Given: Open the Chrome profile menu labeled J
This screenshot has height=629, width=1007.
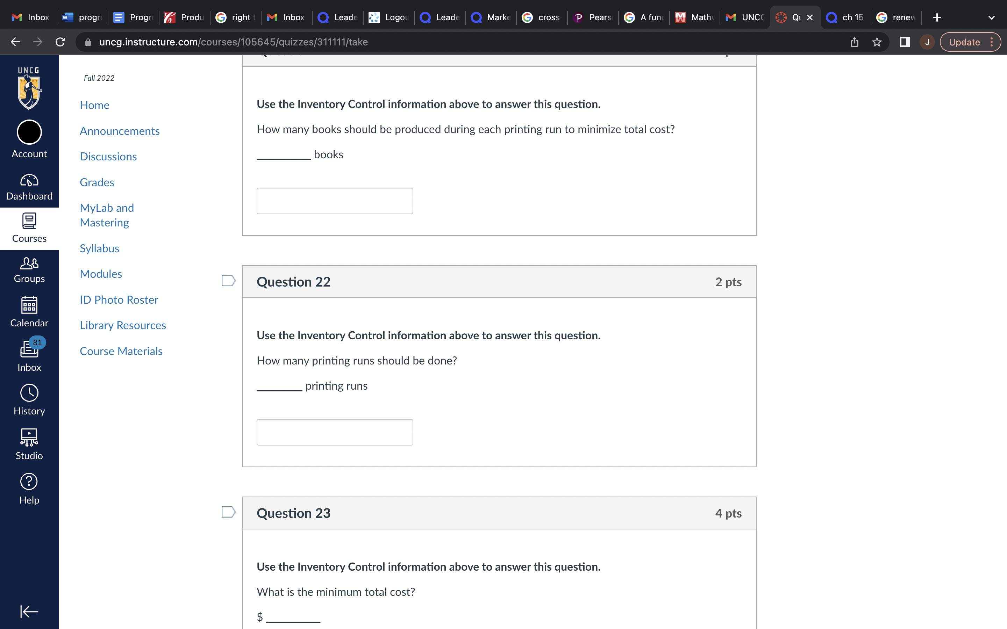Looking at the screenshot, I should click(x=927, y=42).
